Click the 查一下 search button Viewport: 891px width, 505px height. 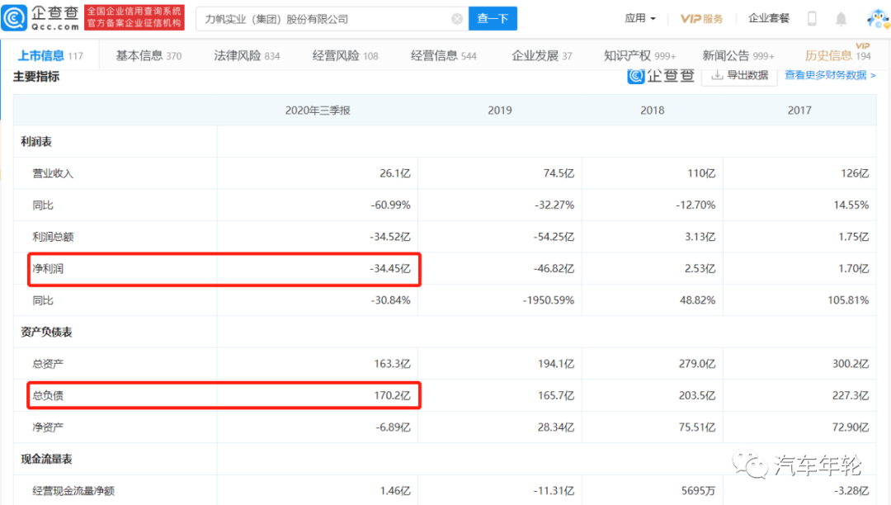[x=493, y=19]
